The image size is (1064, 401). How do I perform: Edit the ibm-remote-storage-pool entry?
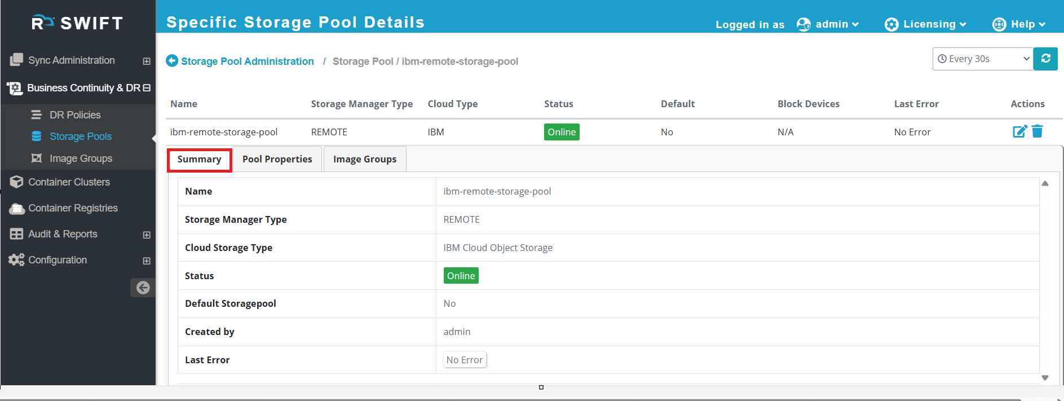1019,131
